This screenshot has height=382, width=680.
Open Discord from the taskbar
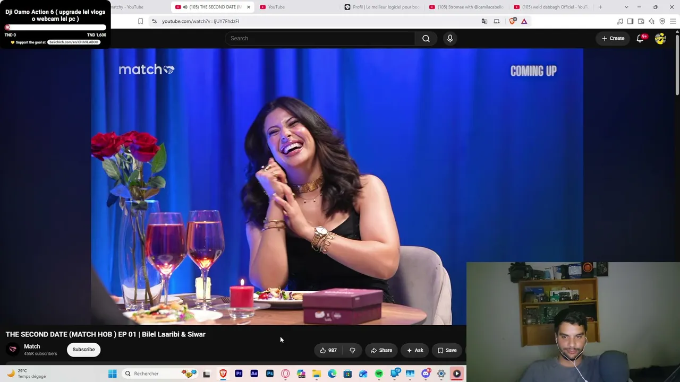click(x=426, y=374)
